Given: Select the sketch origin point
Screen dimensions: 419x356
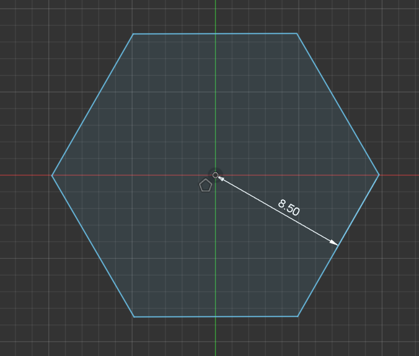Looking at the screenshot, I should click(x=215, y=175).
